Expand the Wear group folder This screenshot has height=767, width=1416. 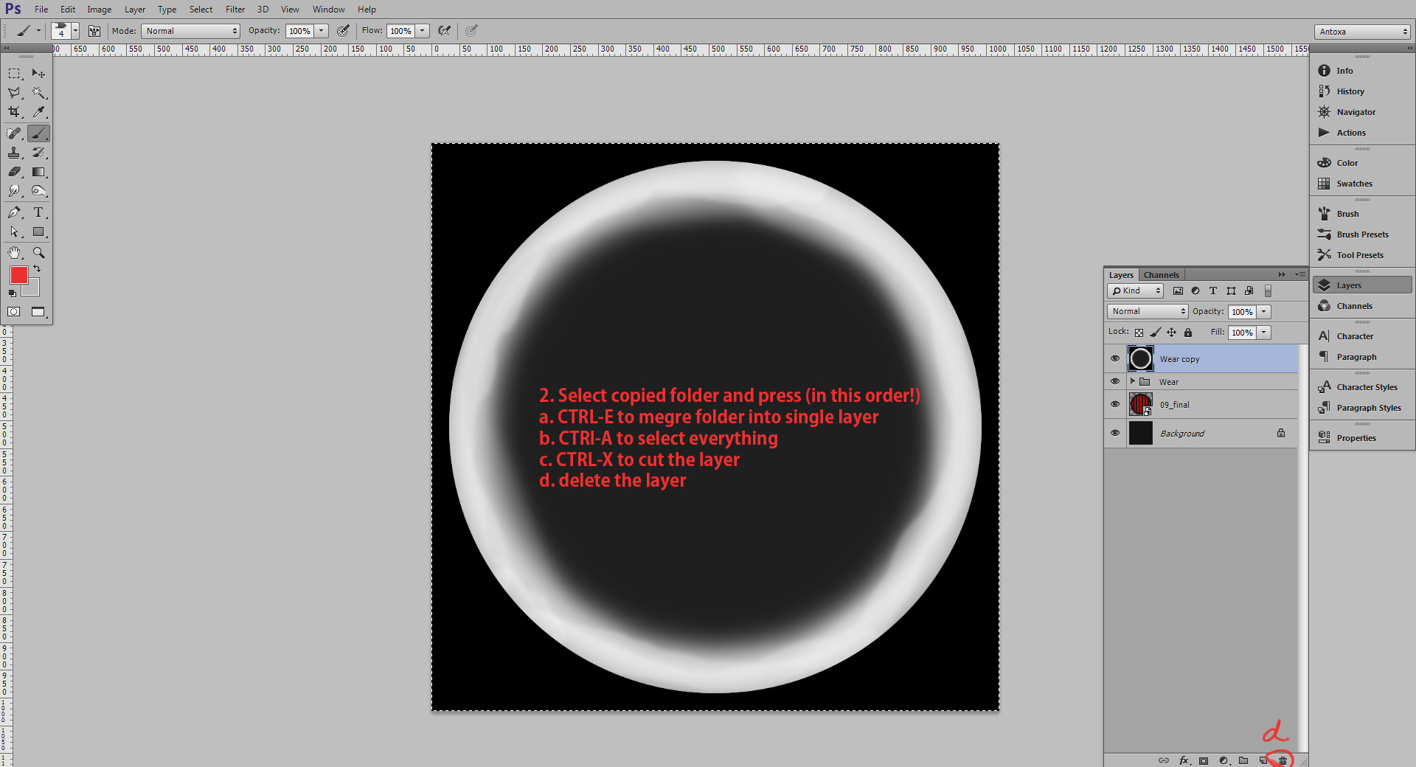point(1133,381)
